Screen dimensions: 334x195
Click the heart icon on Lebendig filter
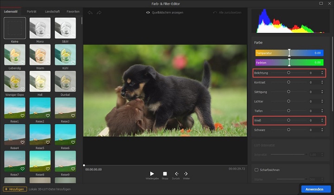(22, 63)
